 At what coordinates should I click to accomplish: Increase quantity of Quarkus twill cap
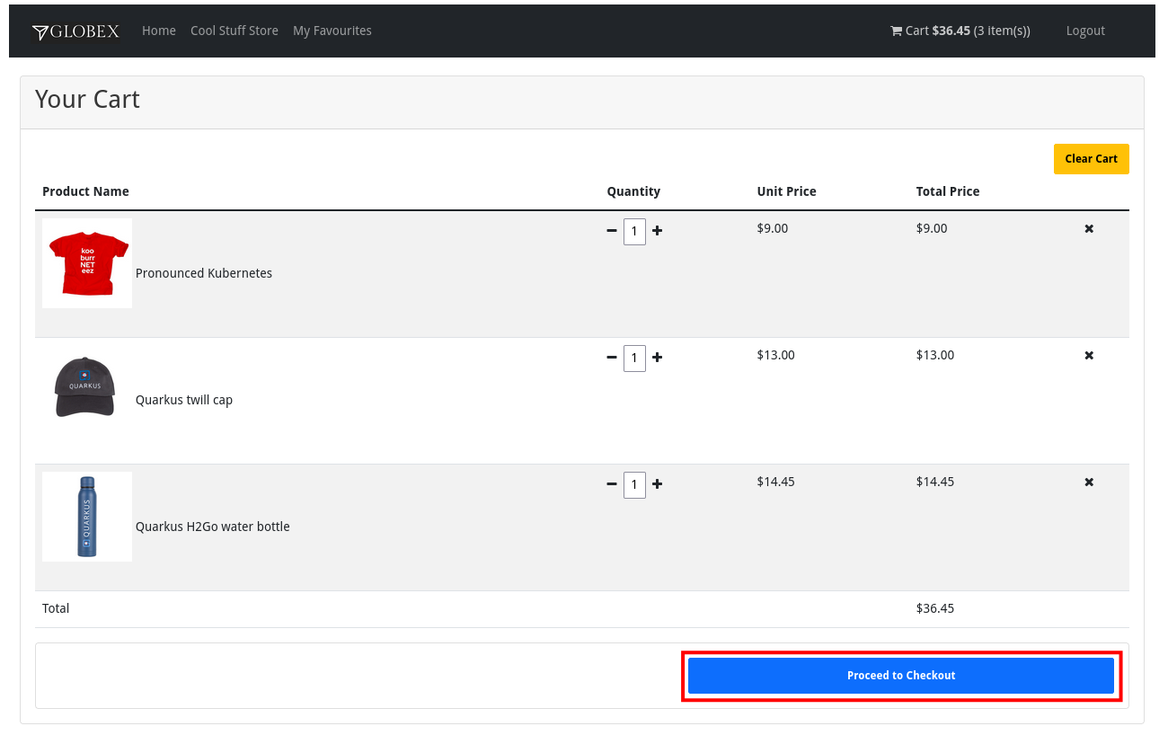tap(657, 358)
